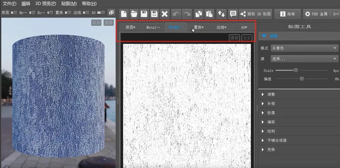Expand the 绘制 section
Screen dimensions: 340x168
(x=299, y=131)
